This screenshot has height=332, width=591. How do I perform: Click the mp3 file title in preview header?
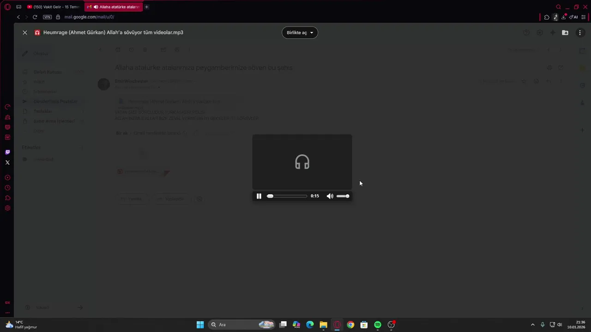pyautogui.click(x=113, y=33)
